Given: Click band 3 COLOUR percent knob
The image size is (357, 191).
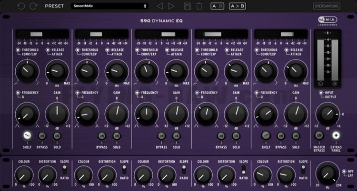Looking at the screenshot, I should 143,175.
